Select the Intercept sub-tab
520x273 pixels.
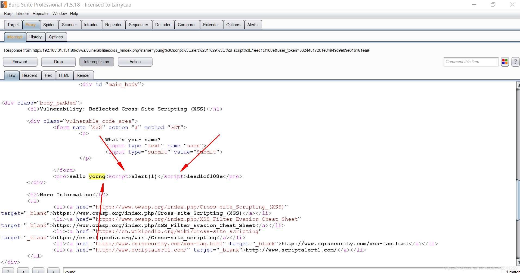click(15, 37)
